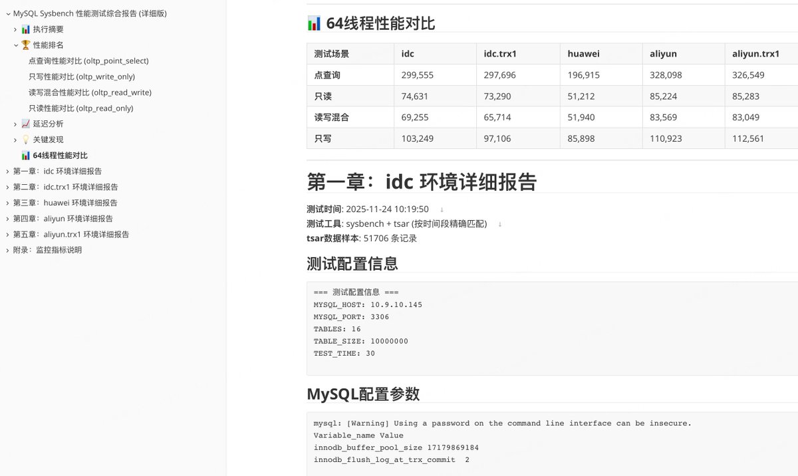Jump to 关键发现 in the outline
Viewport: 798px width, 476px height.
tap(49, 140)
